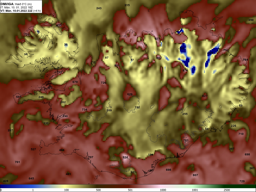Click the map value 221

tap(133, 172)
